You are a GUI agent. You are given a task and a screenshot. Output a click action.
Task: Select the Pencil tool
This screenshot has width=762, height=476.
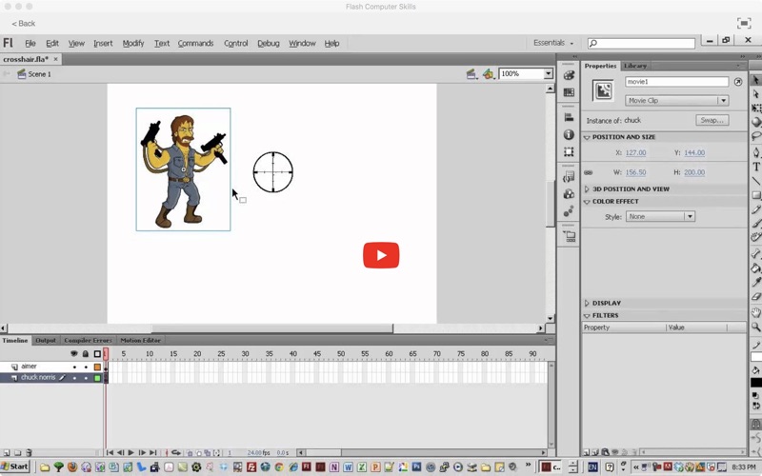pyautogui.click(x=755, y=209)
